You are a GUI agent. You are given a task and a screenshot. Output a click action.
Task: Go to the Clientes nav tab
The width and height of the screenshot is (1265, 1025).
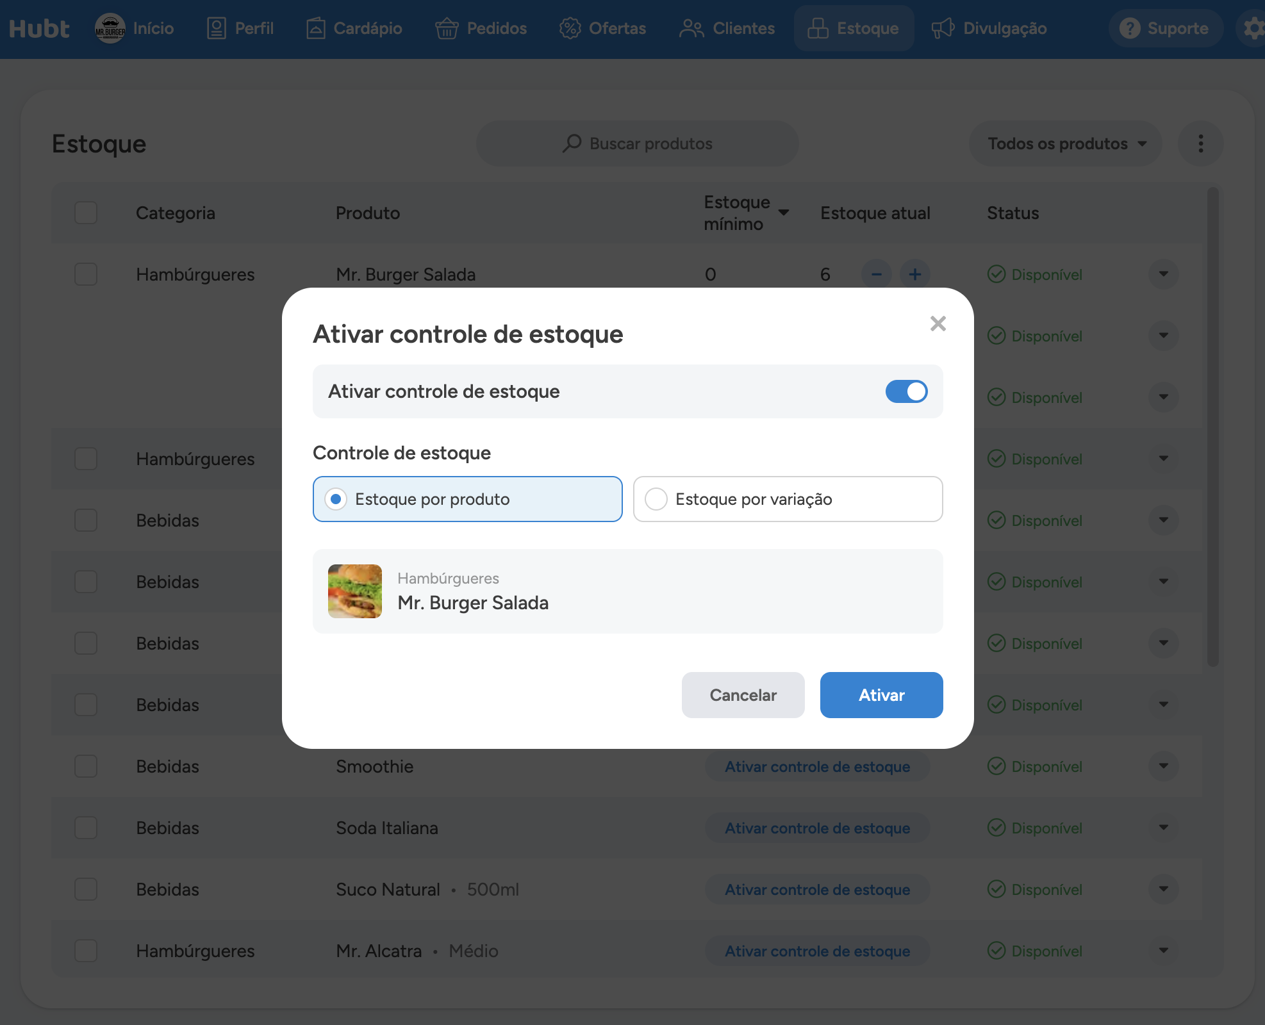(x=727, y=29)
